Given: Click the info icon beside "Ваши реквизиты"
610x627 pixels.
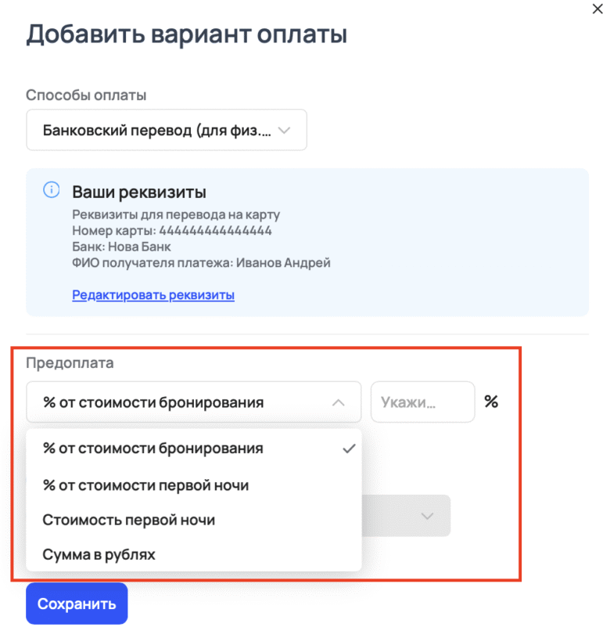Looking at the screenshot, I should click(51, 189).
